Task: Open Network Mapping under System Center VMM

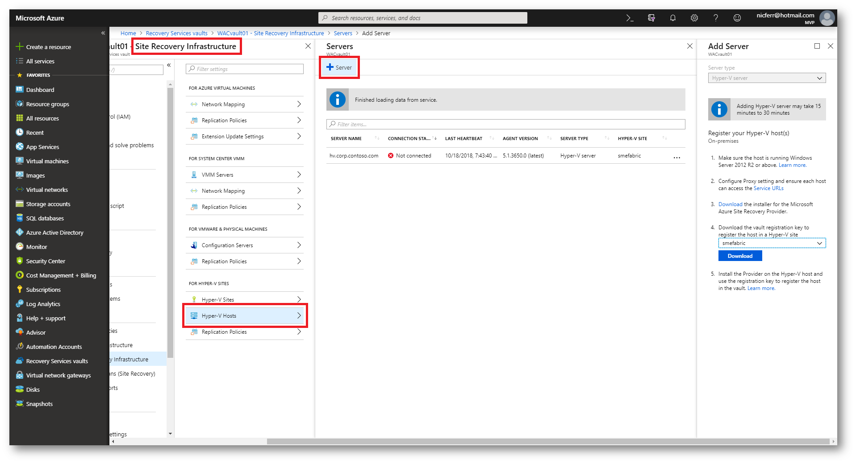Action: pyautogui.click(x=245, y=191)
